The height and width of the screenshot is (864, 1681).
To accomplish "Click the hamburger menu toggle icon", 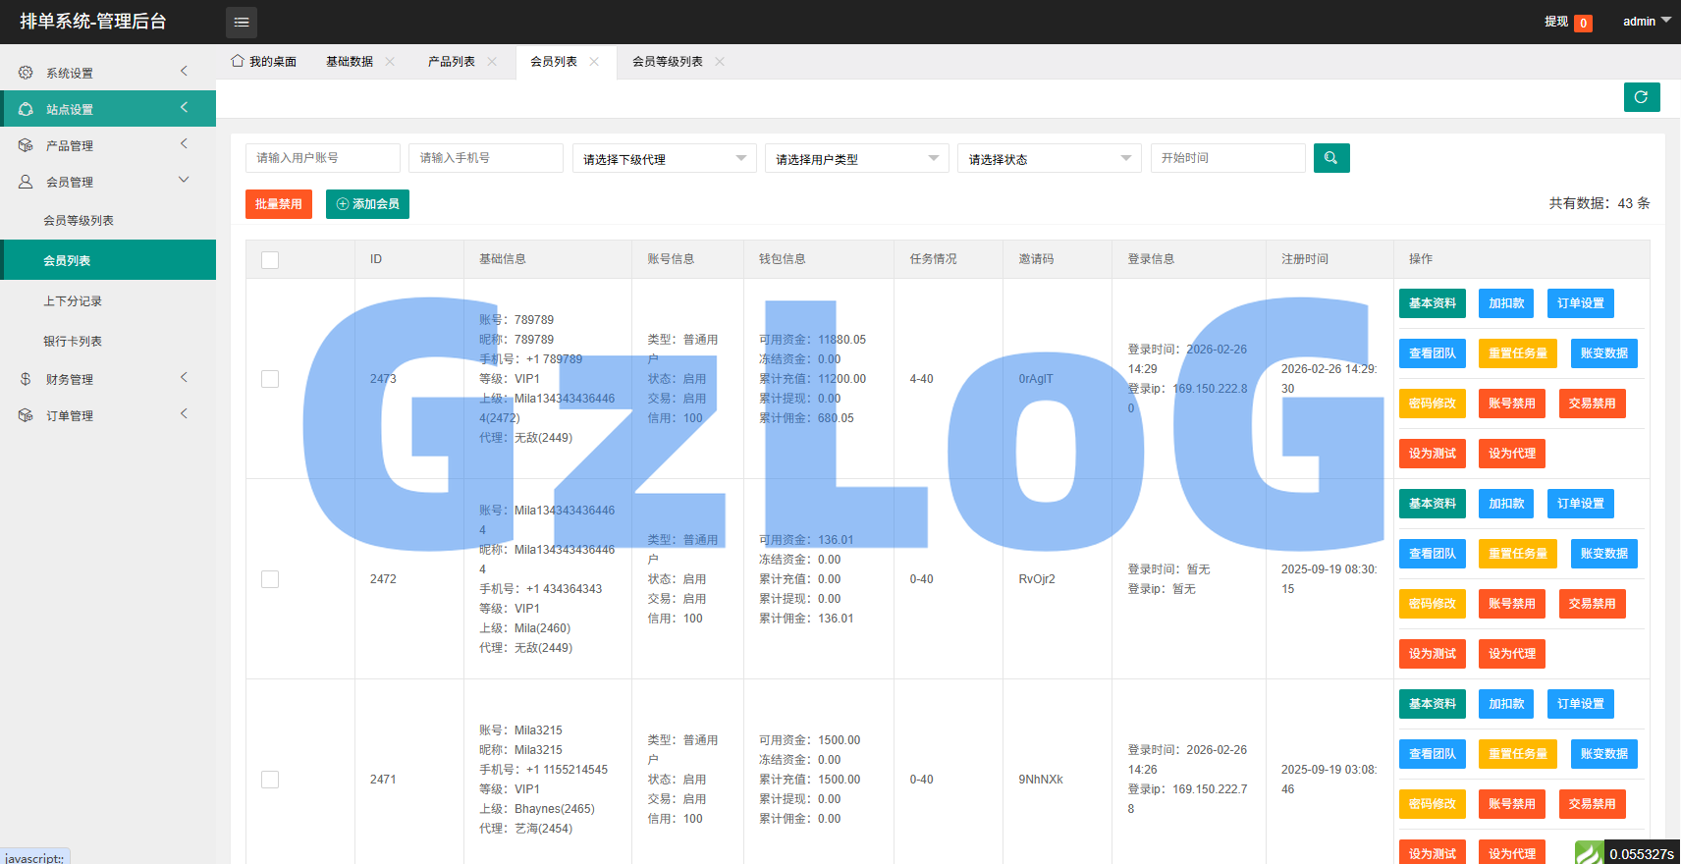I will coord(242,22).
